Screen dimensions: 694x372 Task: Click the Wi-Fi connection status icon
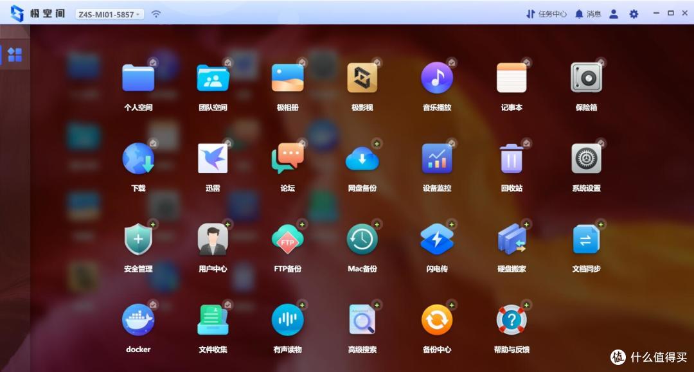[x=156, y=14]
